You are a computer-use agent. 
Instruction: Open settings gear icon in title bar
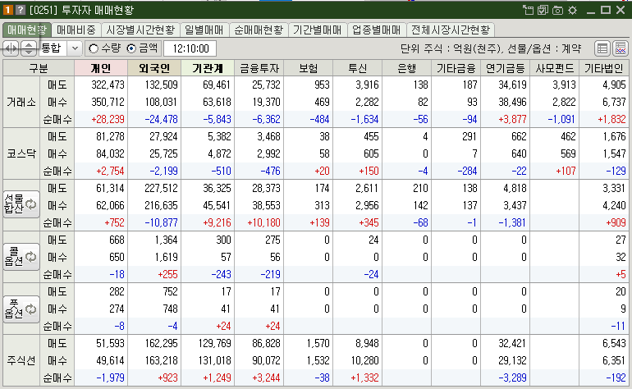point(572,10)
